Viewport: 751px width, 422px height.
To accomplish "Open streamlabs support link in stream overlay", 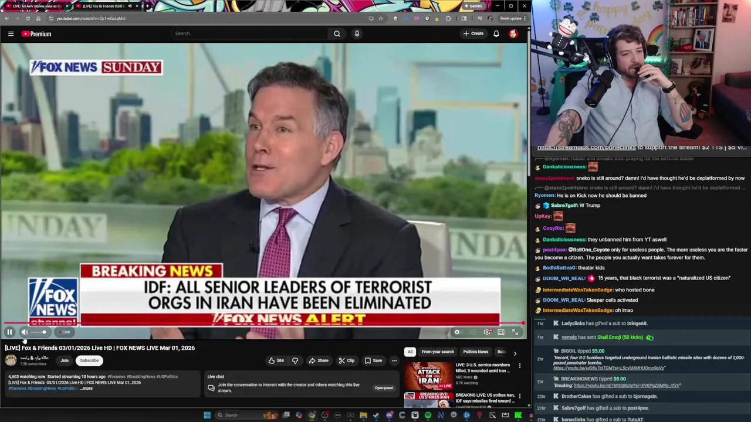I will (587, 148).
